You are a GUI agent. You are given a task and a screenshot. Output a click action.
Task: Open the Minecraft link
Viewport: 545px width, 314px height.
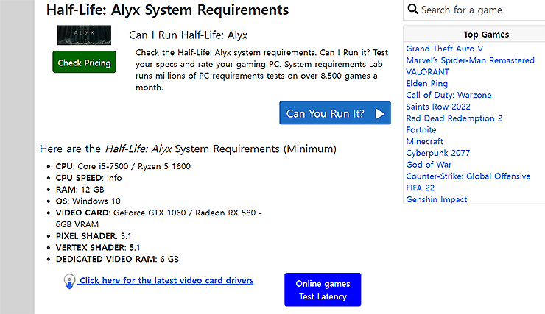point(424,142)
